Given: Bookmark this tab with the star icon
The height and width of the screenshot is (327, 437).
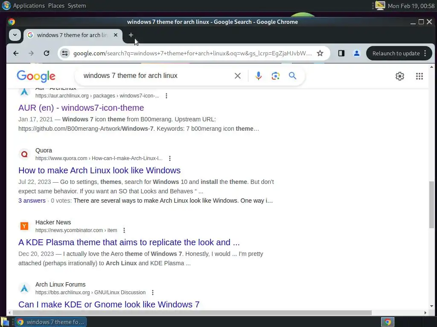Looking at the screenshot, I should pyautogui.click(x=320, y=53).
